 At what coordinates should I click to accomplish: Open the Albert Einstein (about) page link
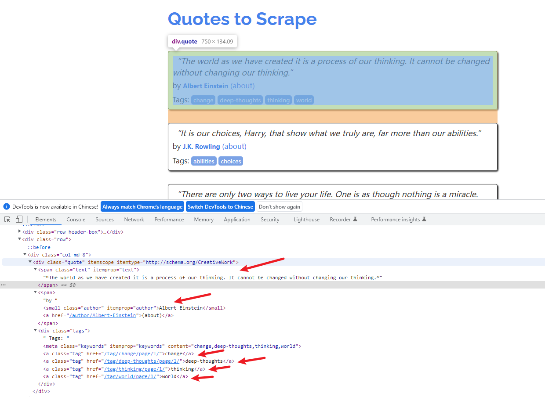tap(242, 86)
